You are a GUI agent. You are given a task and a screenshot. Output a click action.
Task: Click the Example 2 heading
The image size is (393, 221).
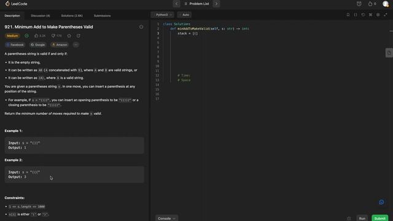coord(14,160)
